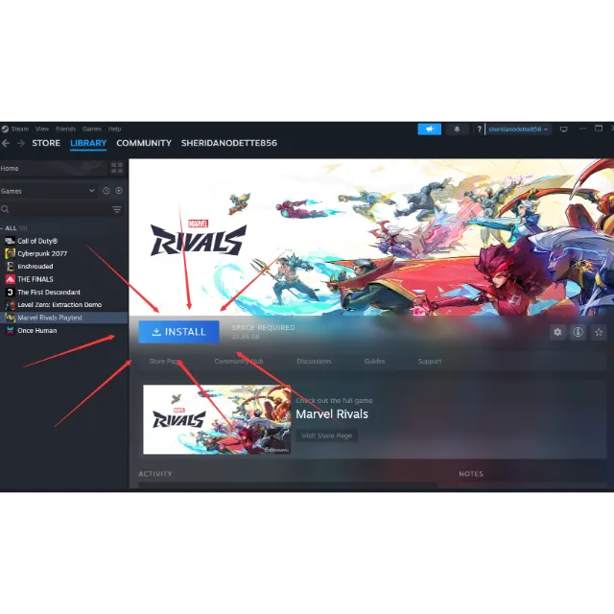
Task: Sort by recent activity clock icon
Action: pos(106,191)
